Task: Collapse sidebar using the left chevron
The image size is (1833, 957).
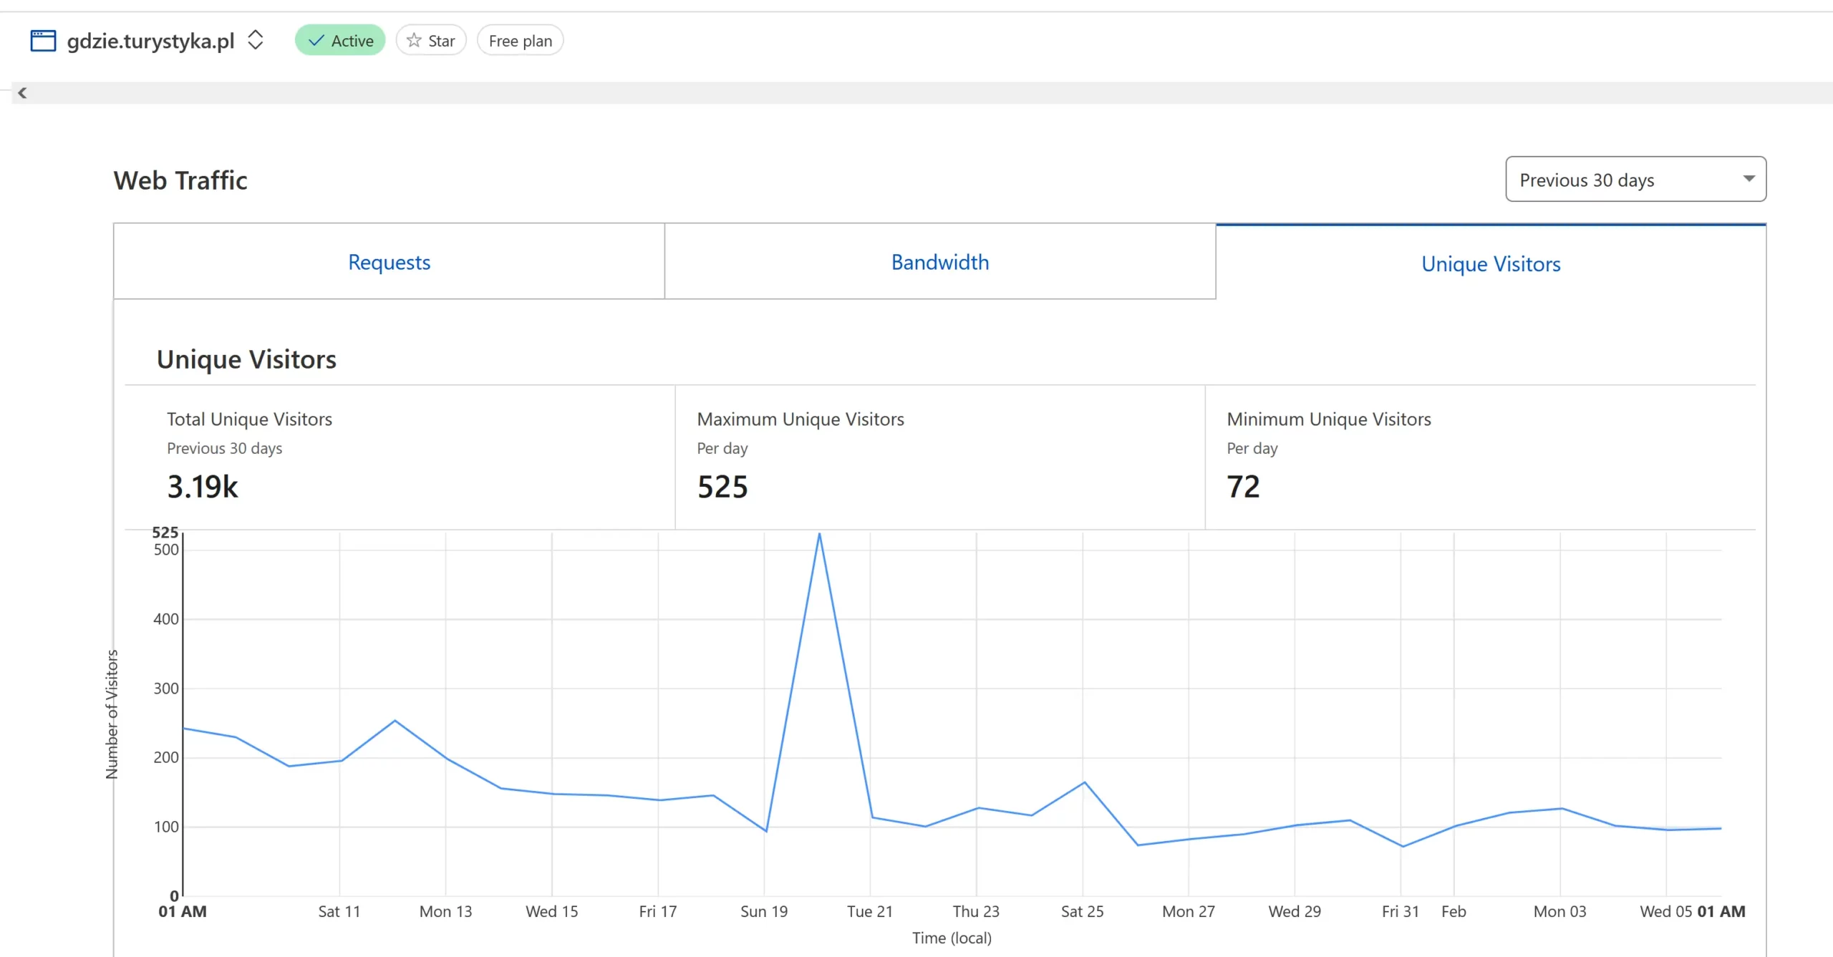Action: (x=22, y=92)
